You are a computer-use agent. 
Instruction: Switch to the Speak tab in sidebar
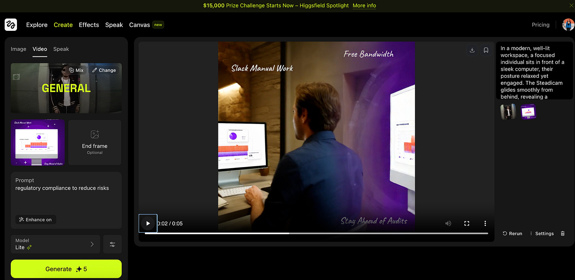point(61,49)
